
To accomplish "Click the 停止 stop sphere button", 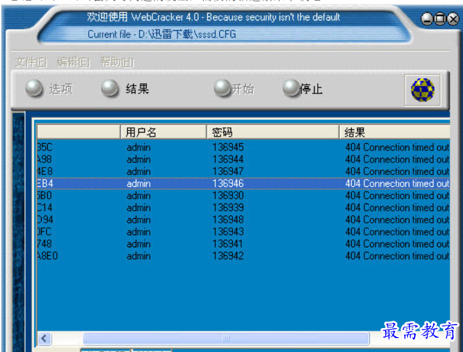I will pyautogui.click(x=291, y=88).
